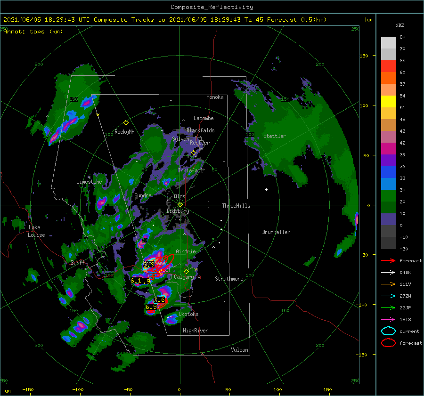Screen dimensions: 424x396
Task: Click the storm top label '6.1.9'
Action: click(x=140, y=281)
